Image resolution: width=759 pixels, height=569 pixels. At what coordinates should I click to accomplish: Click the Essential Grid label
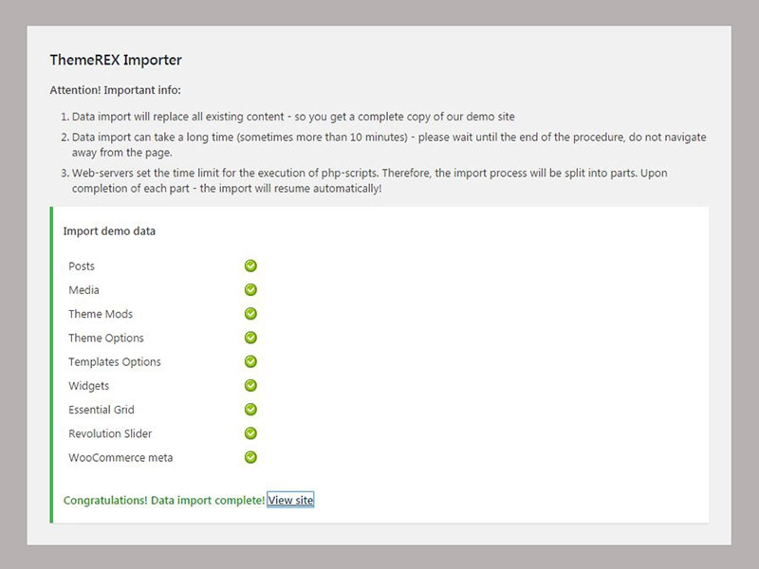pyautogui.click(x=102, y=410)
